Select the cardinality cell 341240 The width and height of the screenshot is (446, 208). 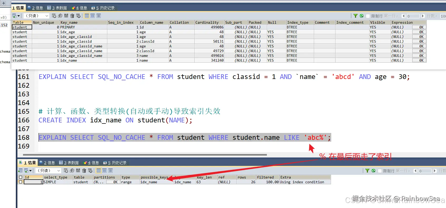(209, 60)
